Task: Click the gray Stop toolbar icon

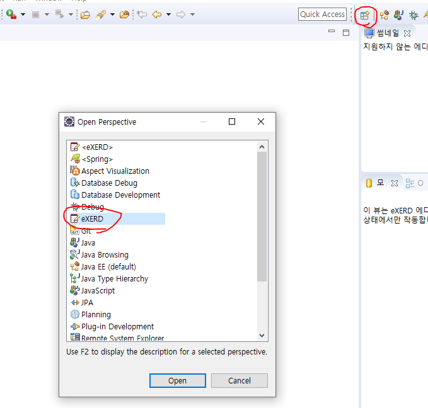Action: click(x=35, y=14)
